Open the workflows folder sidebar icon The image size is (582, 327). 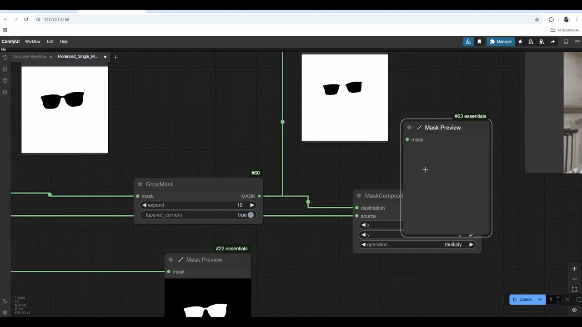pos(5,92)
